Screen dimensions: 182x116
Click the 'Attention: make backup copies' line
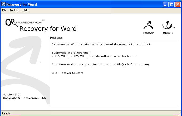coord(101,65)
